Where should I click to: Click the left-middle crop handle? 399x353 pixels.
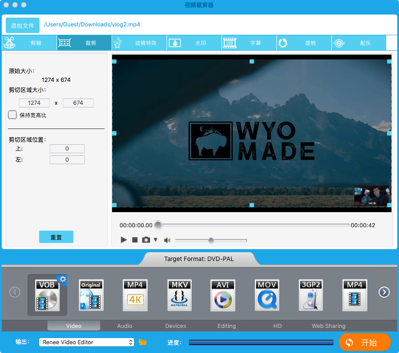click(114, 133)
